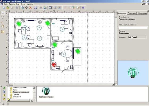This screenshot has height=106, width=149.
Task: Open the Справка menu
Action: [x=30, y=4]
